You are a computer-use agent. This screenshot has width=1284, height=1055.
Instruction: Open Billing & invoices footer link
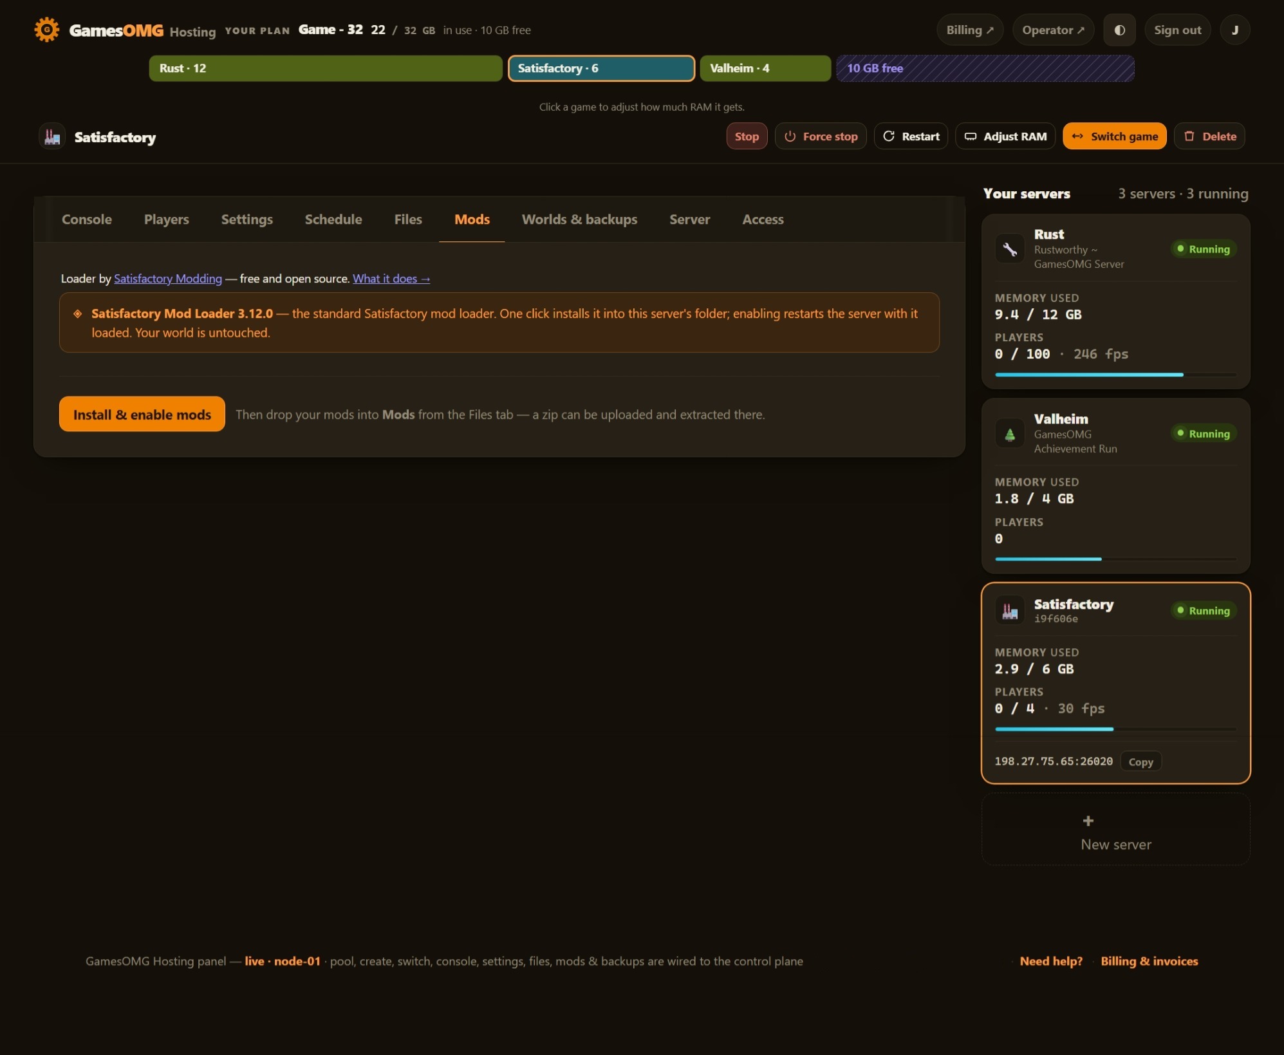(1149, 961)
